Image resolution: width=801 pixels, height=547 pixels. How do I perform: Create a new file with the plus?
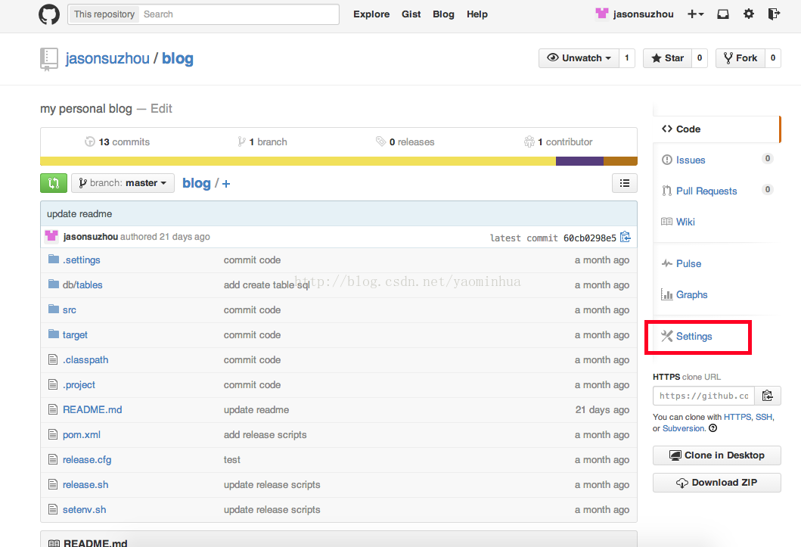tap(226, 183)
